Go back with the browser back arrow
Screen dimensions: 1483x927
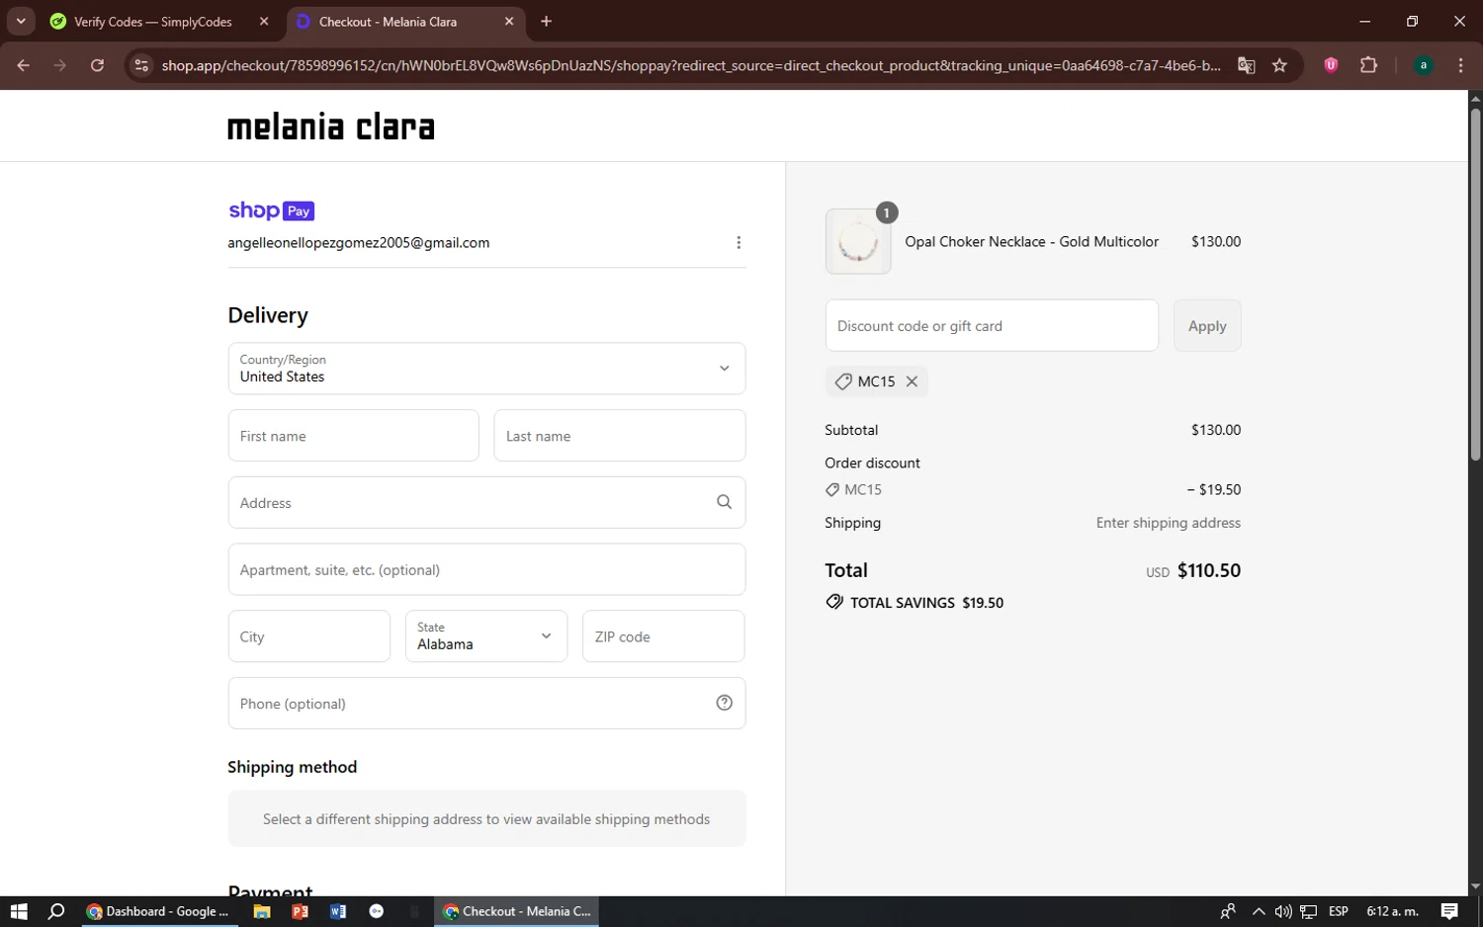pyautogui.click(x=23, y=65)
